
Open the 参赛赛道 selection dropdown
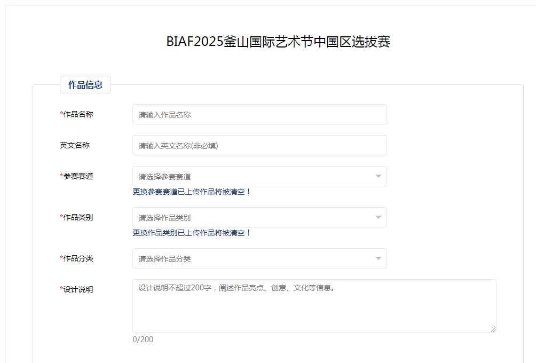coord(259,176)
